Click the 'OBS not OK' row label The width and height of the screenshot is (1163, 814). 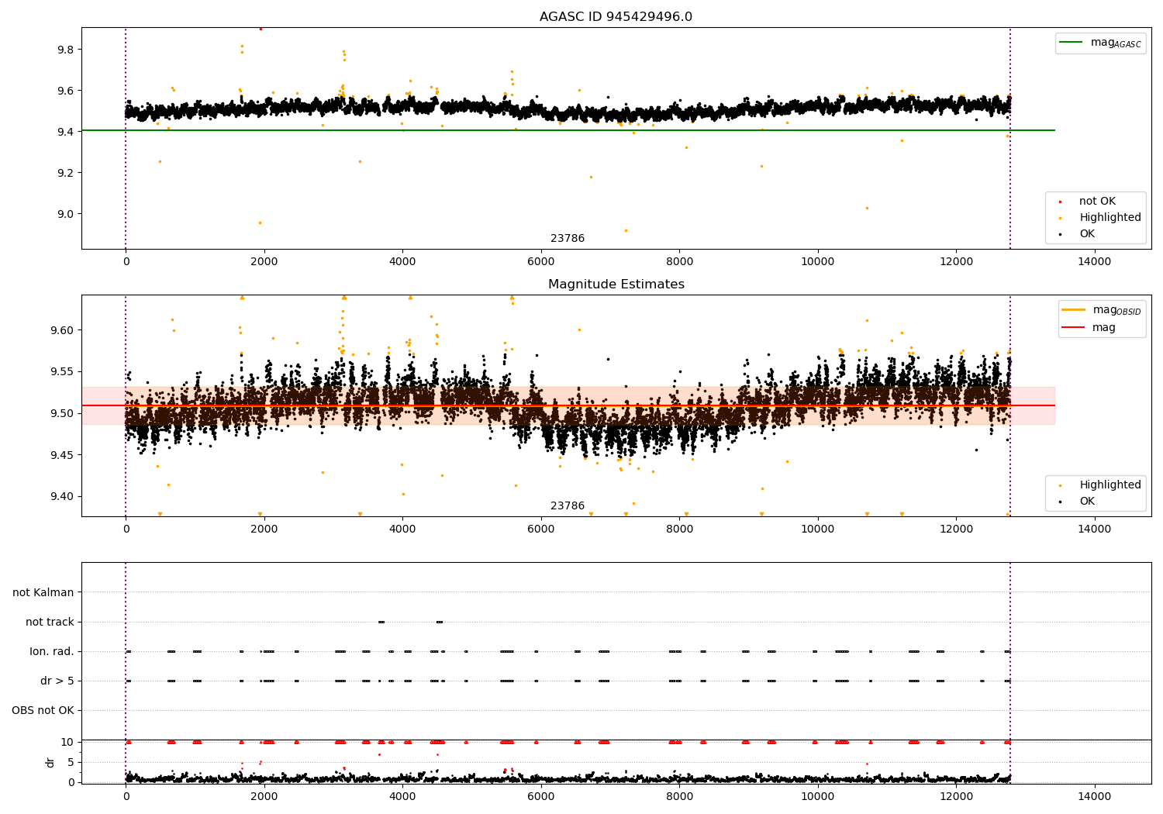(43, 710)
